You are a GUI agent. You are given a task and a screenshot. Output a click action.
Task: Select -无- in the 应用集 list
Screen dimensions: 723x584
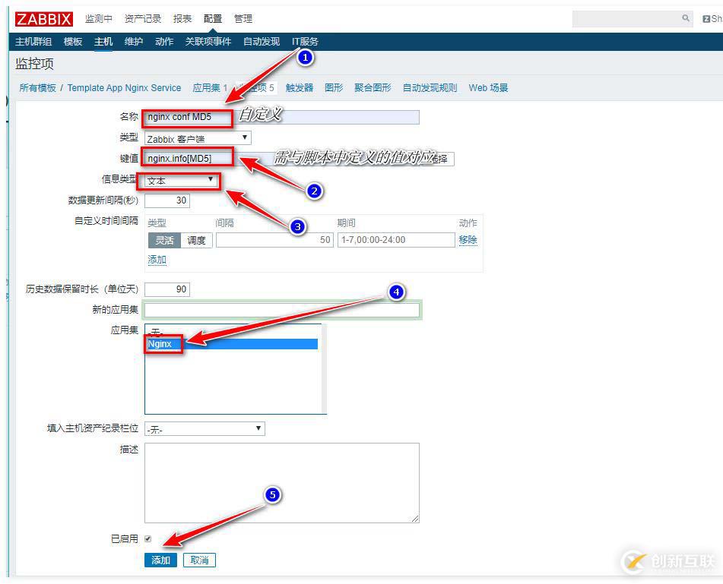tap(233, 332)
